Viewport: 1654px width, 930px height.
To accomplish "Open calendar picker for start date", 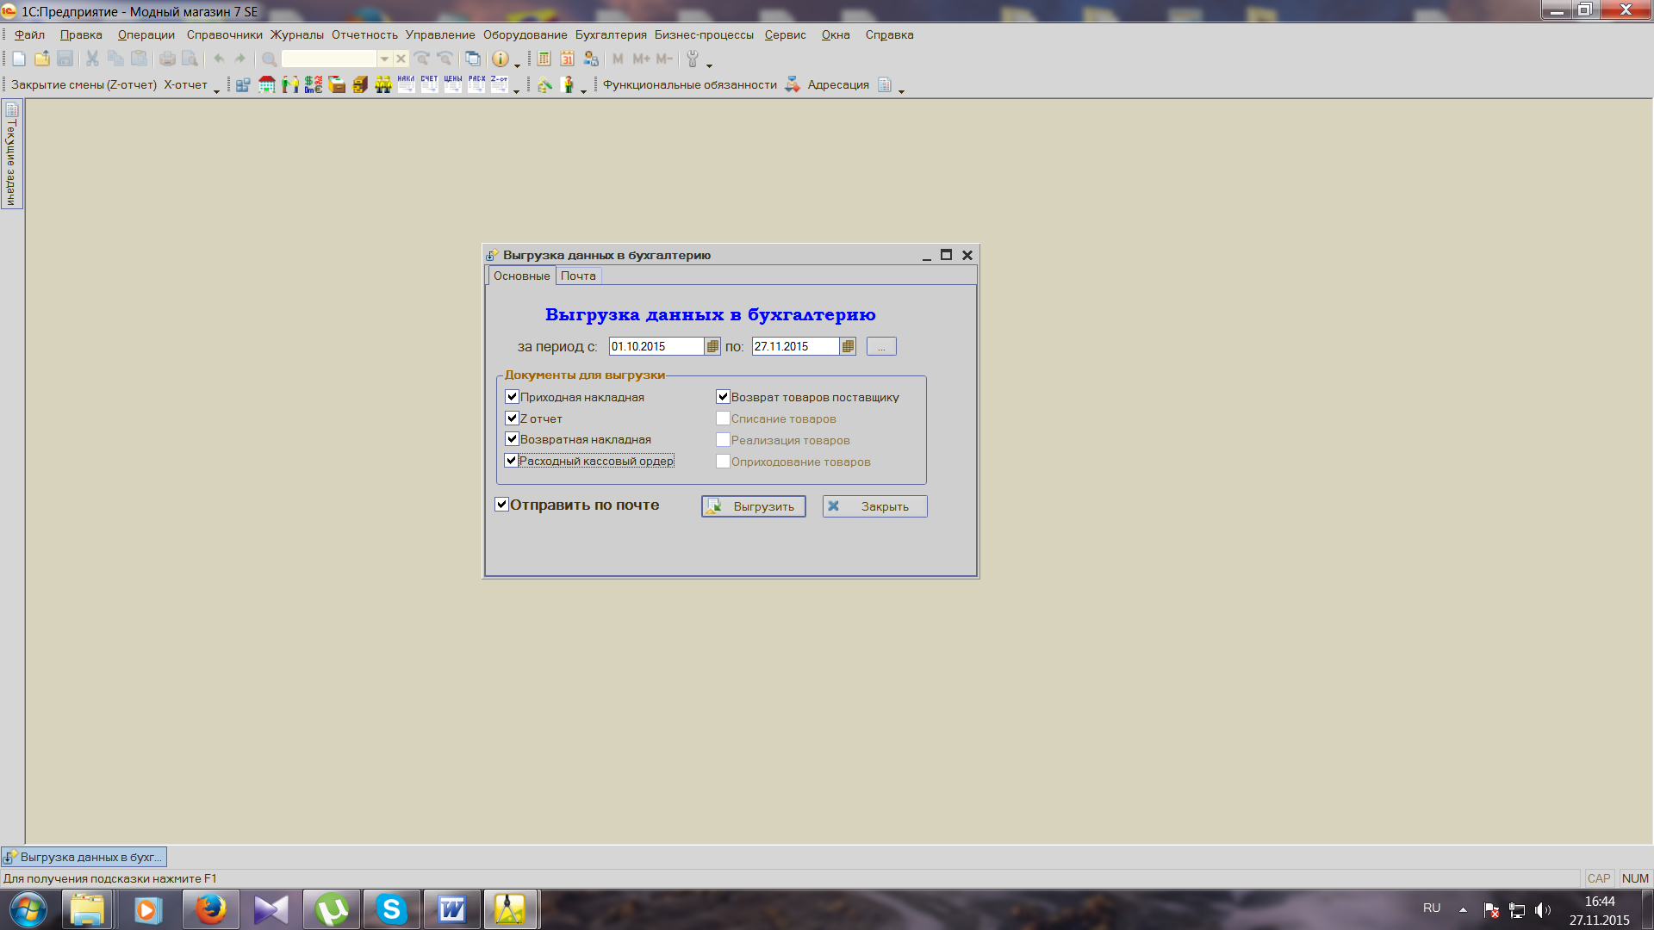I will [x=712, y=346].
